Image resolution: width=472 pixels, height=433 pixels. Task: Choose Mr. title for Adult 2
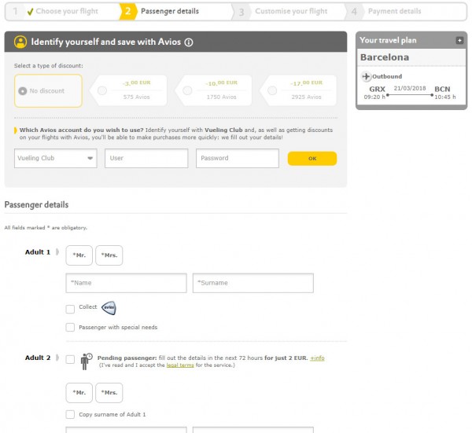click(x=79, y=393)
